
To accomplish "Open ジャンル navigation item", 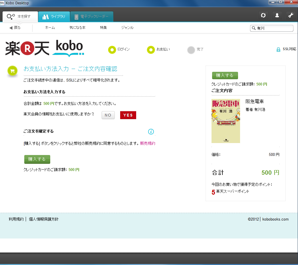I will click(127, 28).
